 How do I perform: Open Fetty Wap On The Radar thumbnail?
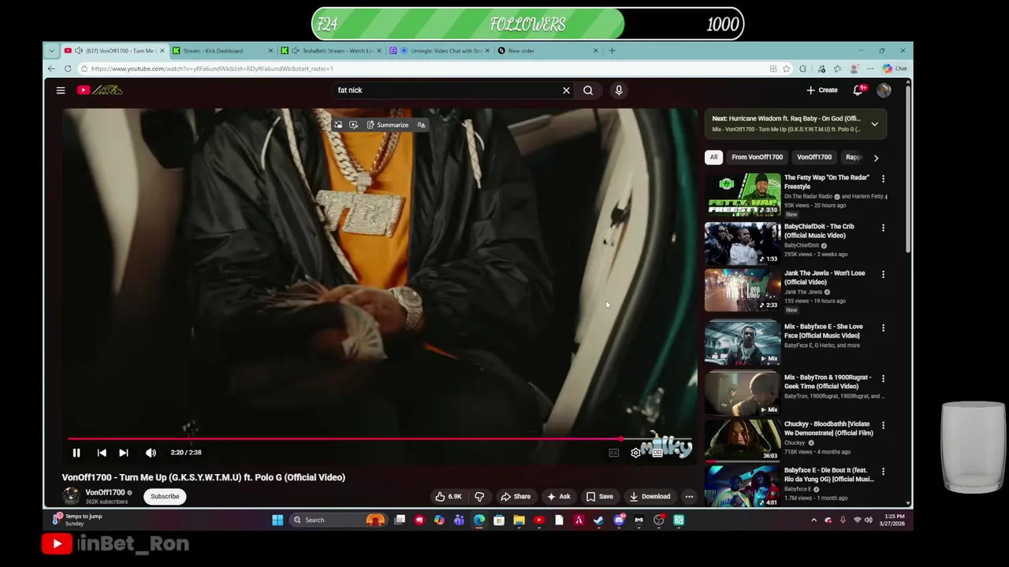(x=742, y=194)
